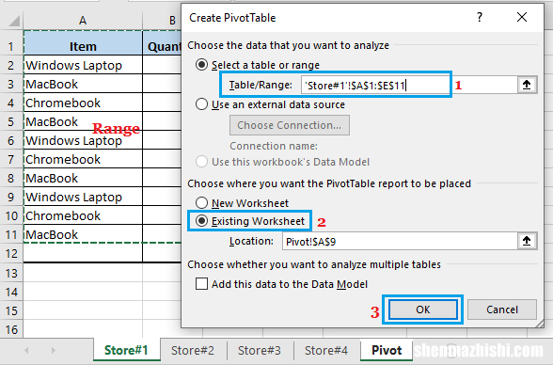Select row 1 header
The image size is (553, 365).
pos(11,46)
